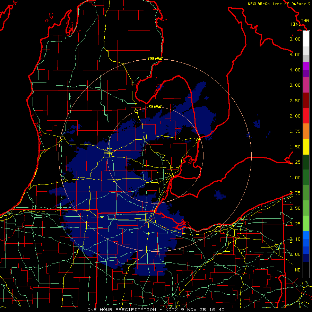Pick the darkest green swatch beside 1.25

306,162
